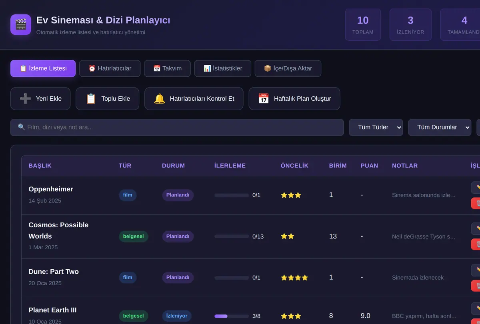The height and width of the screenshot is (324, 480).
Task: Click Haftalık Plan Oluştur
Action: point(294,99)
